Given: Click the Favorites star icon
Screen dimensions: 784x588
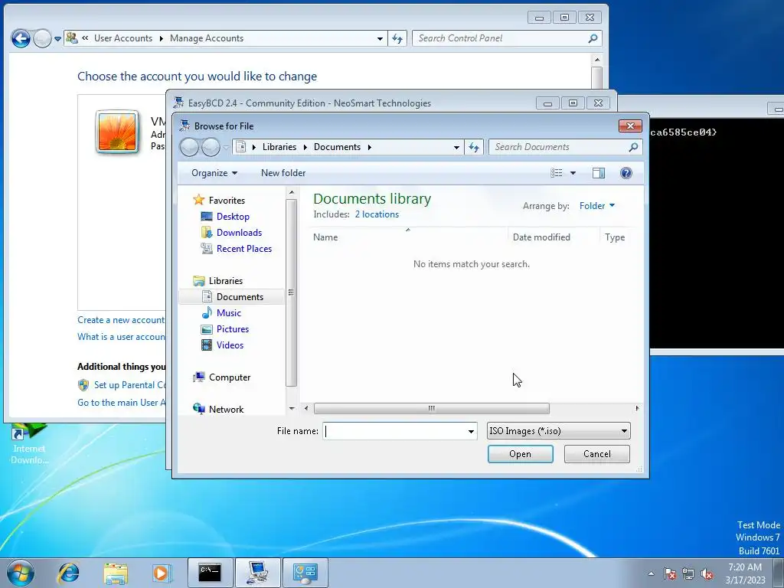Looking at the screenshot, I should click(x=198, y=200).
